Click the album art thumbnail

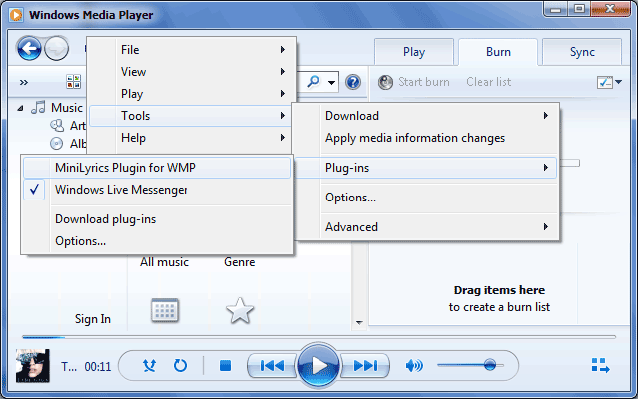(33, 366)
